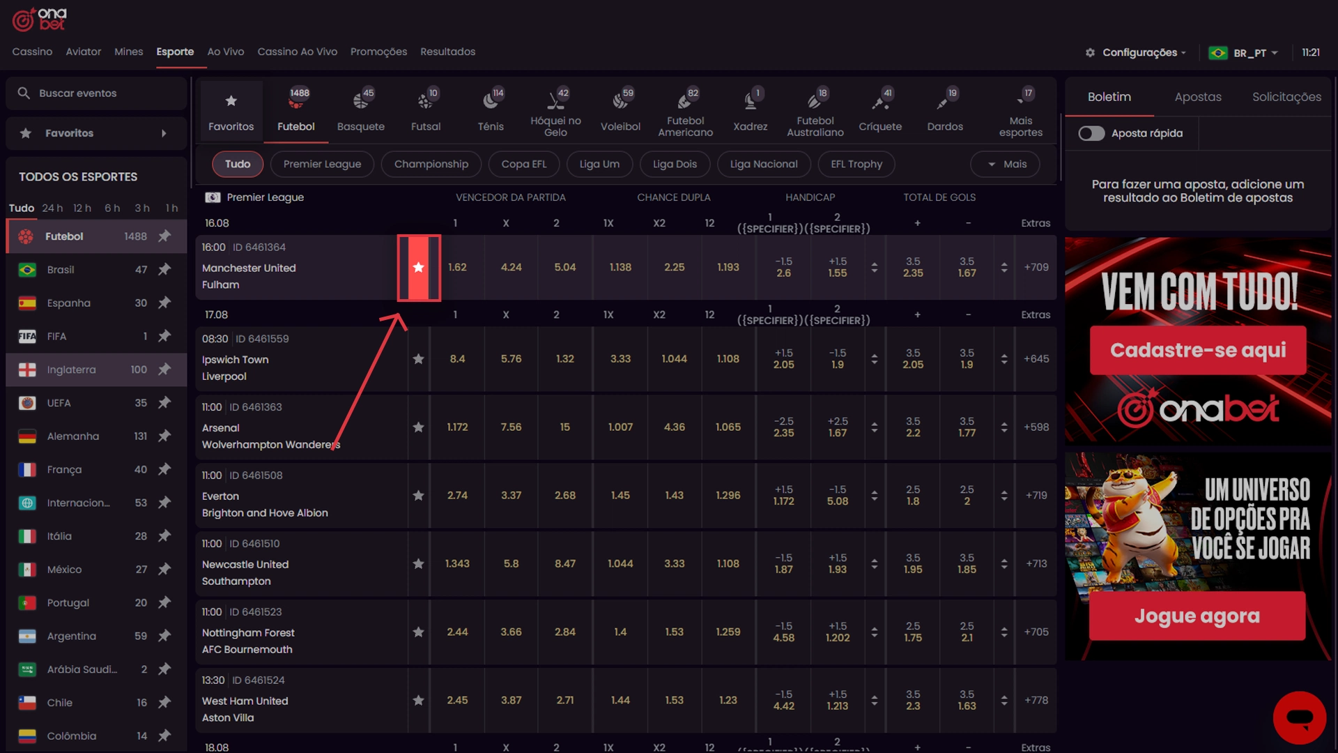Image resolution: width=1338 pixels, height=753 pixels.
Task: Click the Jogue agora button
Action: tap(1197, 616)
